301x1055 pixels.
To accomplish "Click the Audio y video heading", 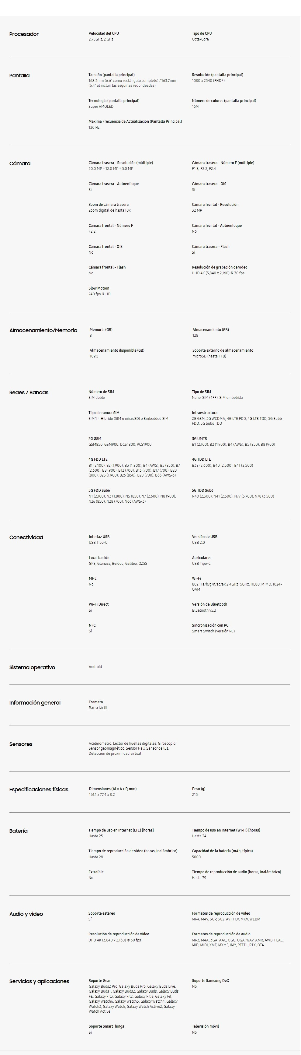I will pos(26,914).
